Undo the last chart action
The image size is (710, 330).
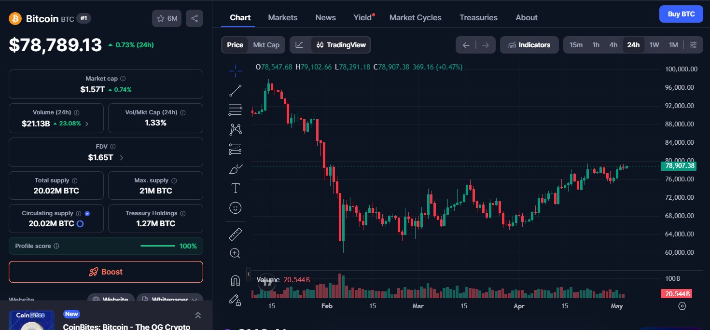tap(466, 45)
